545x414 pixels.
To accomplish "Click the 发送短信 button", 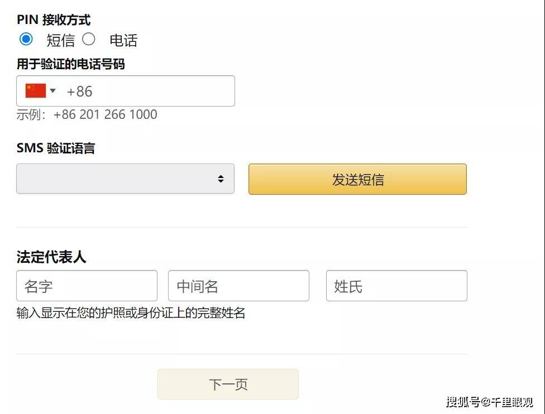I will click(x=357, y=179).
